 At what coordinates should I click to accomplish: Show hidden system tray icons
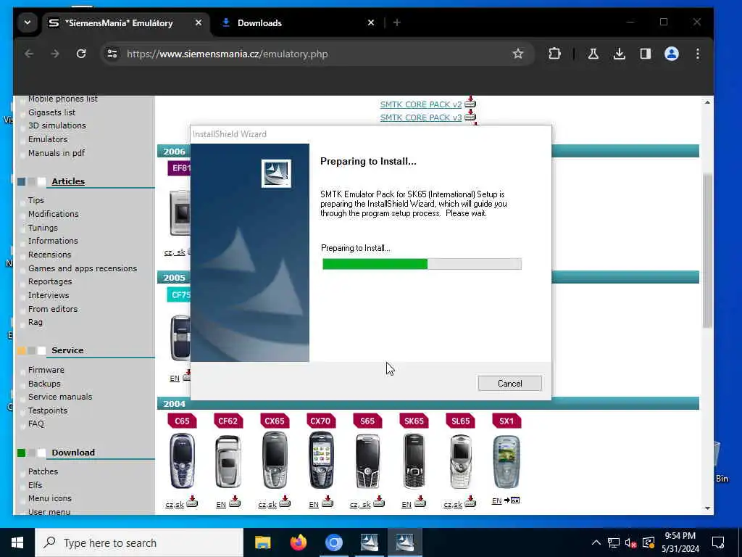[x=596, y=542]
